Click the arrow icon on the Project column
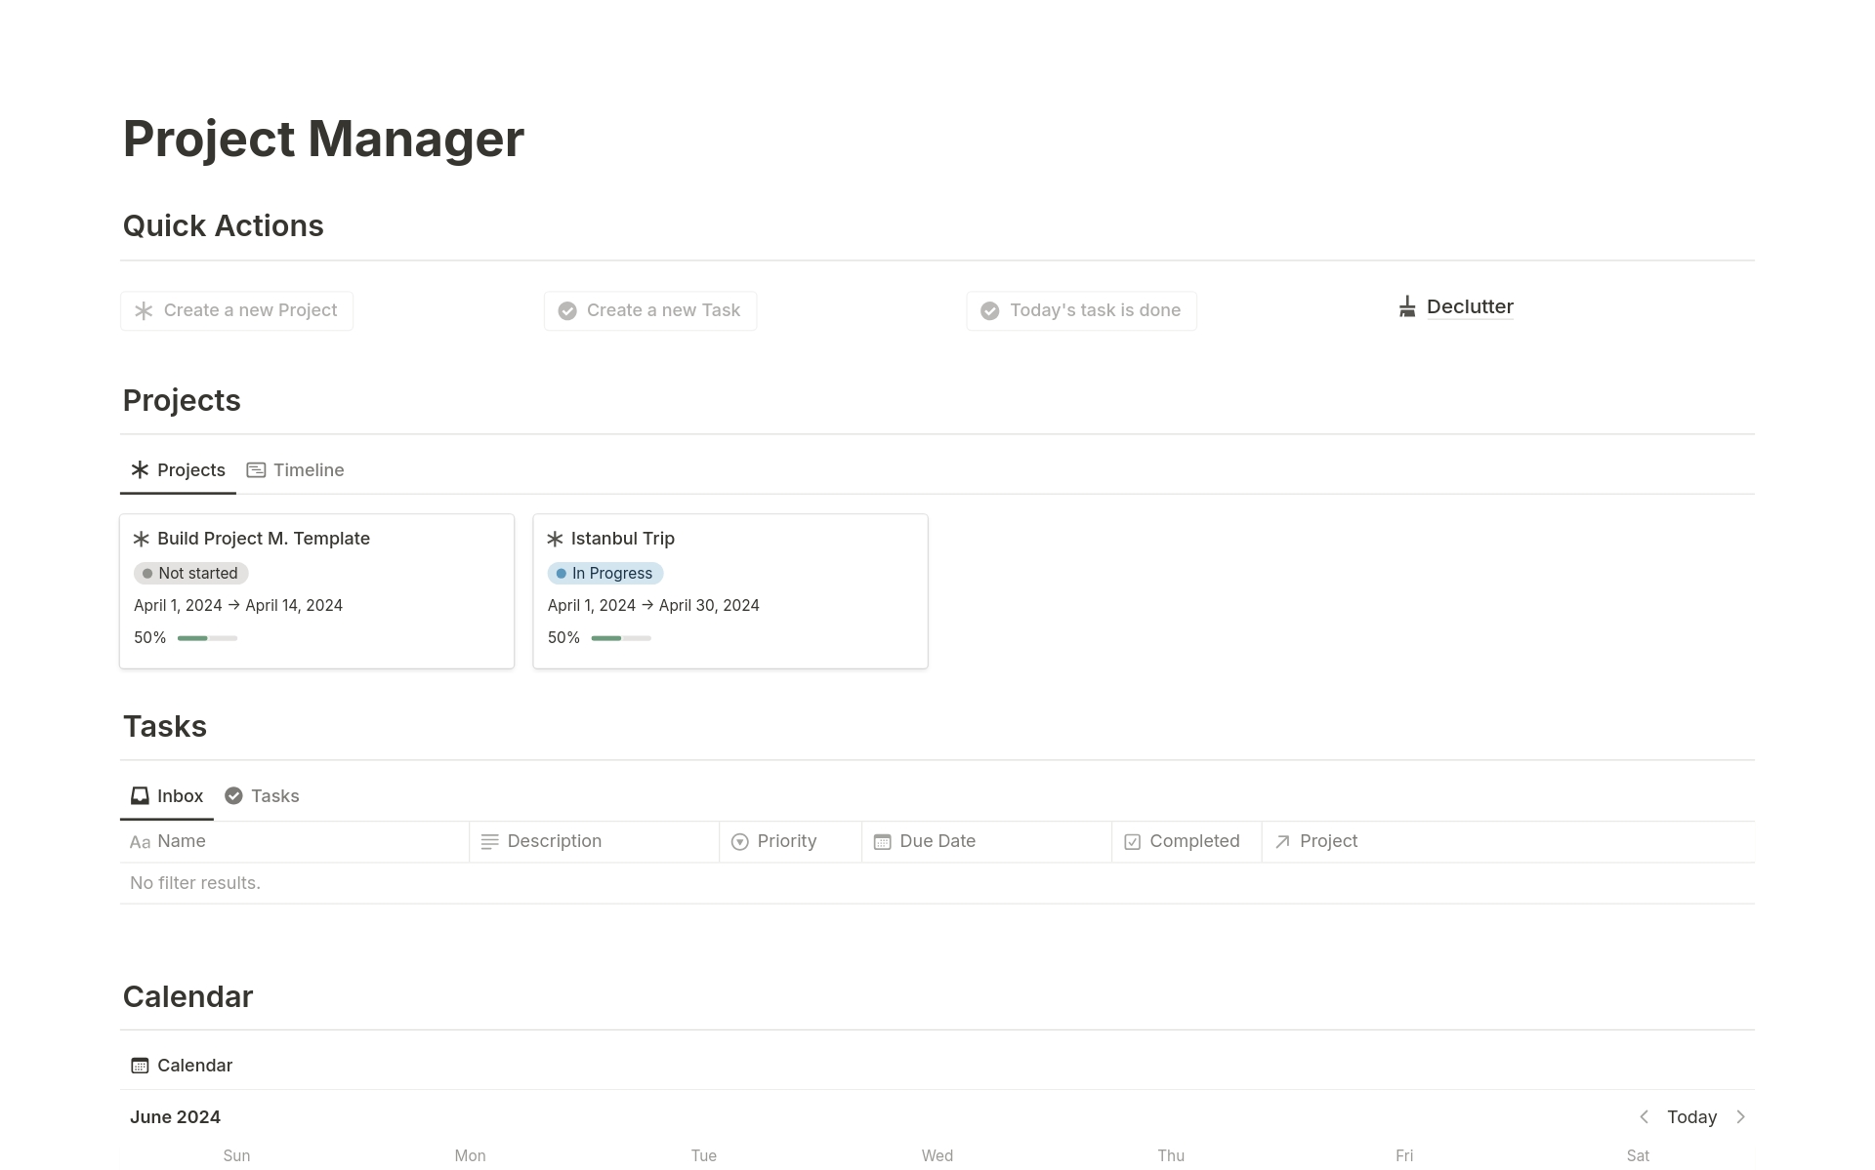1875x1170 pixels. tap(1282, 841)
